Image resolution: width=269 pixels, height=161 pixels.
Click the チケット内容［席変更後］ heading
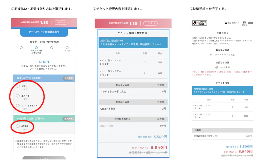[133, 33]
